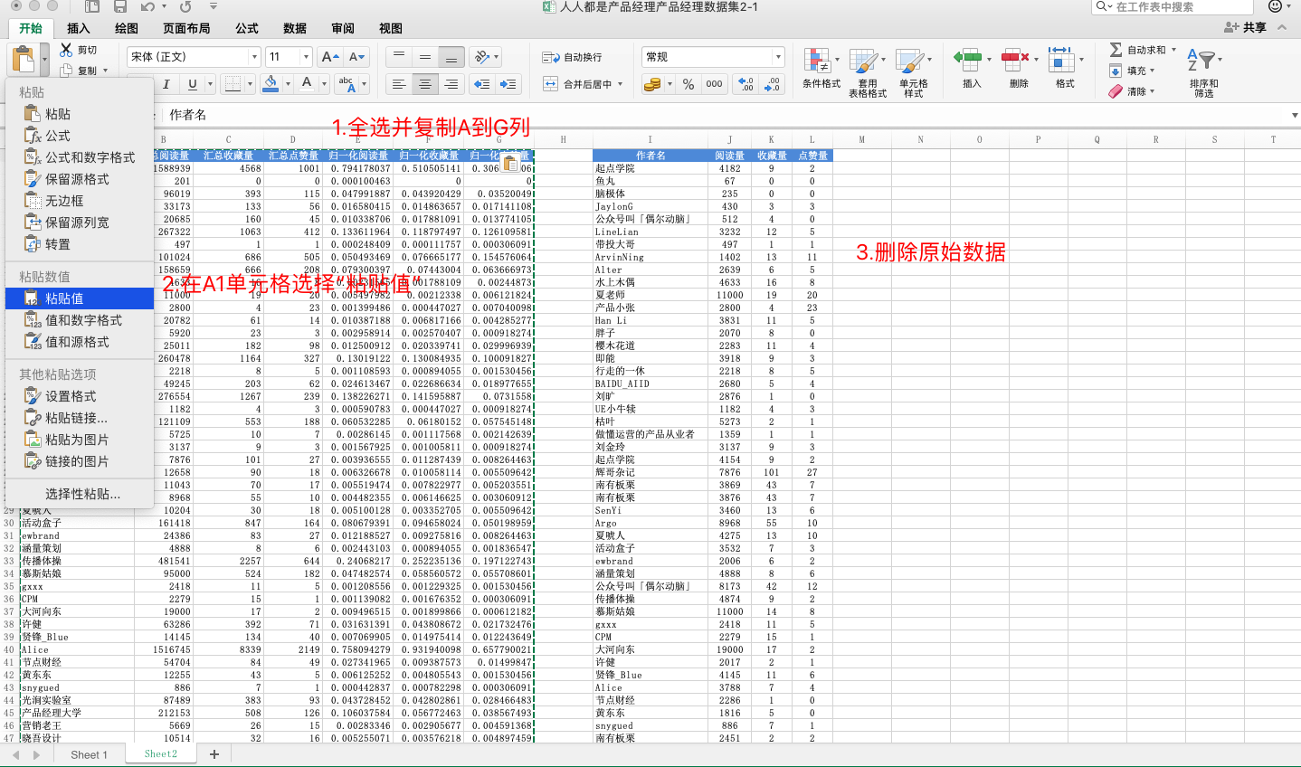Image resolution: width=1301 pixels, height=767 pixels.
Task: Click the Format (格式) cells icon
Action: pyautogui.click(x=1061, y=60)
